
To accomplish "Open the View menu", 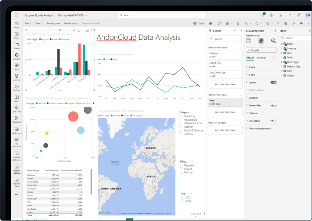I will coord(39,23).
